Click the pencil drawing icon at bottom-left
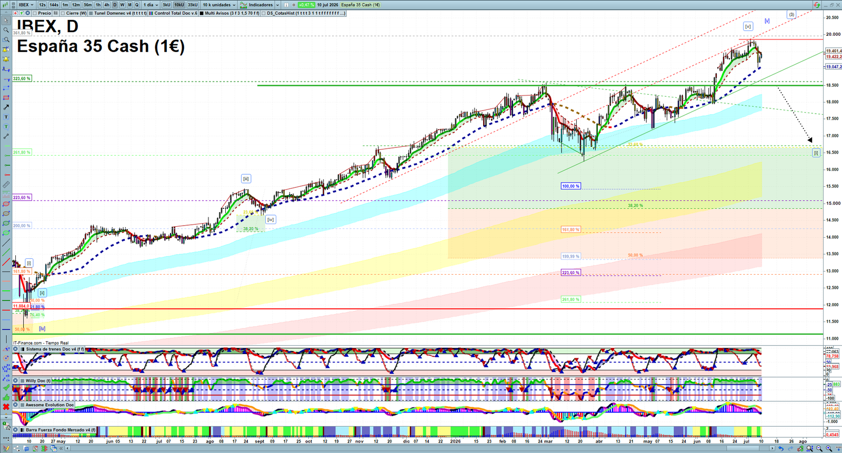842x453 pixels. (6, 449)
